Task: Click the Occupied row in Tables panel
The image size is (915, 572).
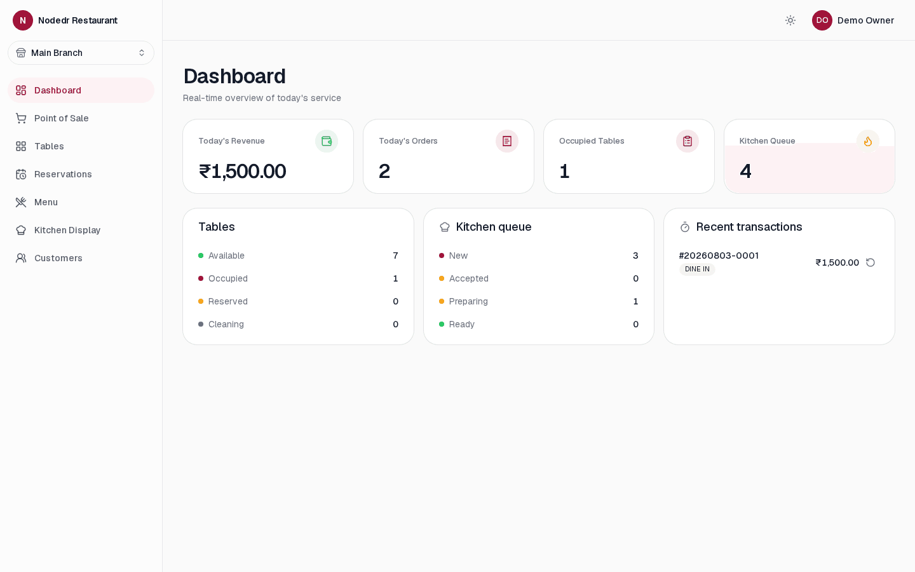Action: pyautogui.click(x=298, y=278)
